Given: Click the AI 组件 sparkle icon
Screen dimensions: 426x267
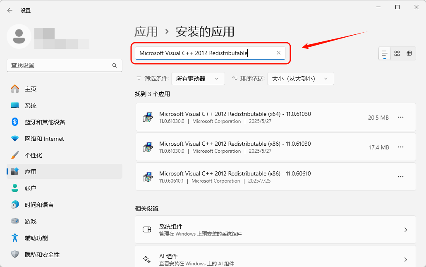Looking at the screenshot, I should click(x=147, y=260).
